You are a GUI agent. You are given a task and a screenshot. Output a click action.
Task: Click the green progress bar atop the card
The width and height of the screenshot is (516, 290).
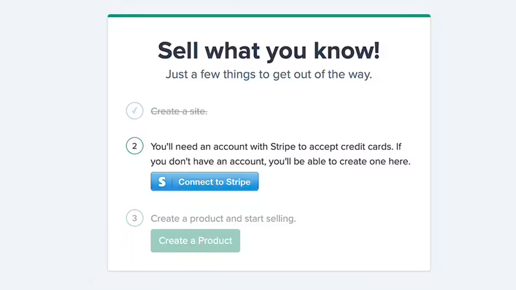pyautogui.click(x=269, y=16)
